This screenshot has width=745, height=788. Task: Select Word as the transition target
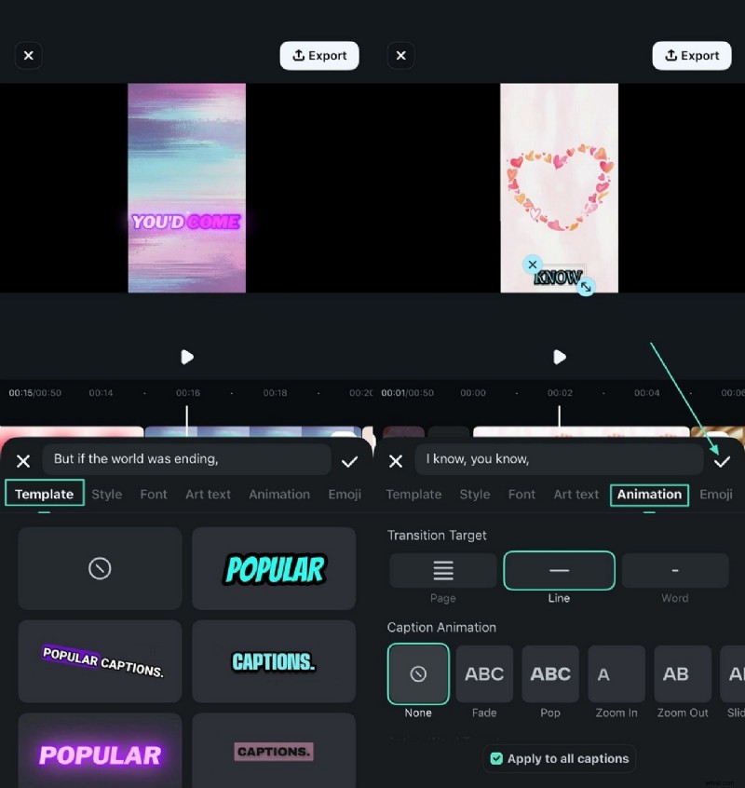pyautogui.click(x=674, y=570)
